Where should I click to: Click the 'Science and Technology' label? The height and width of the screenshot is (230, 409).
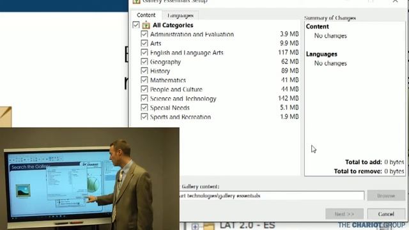183,98
